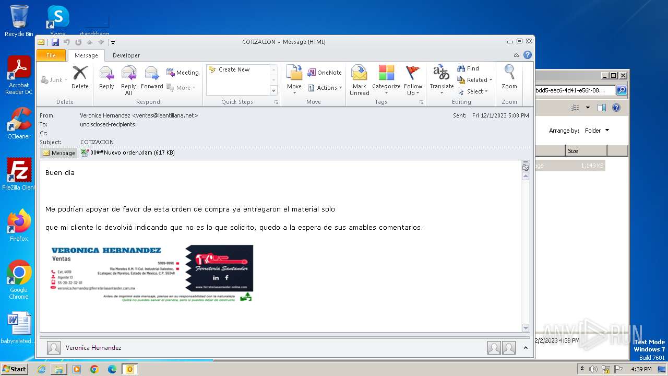The height and width of the screenshot is (376, 668).
Task: Open Tags dialog launcher
Action: (421, 102)
